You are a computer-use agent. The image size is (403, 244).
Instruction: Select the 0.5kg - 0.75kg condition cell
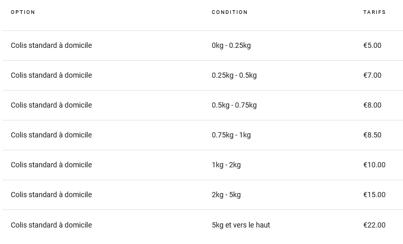234,105
